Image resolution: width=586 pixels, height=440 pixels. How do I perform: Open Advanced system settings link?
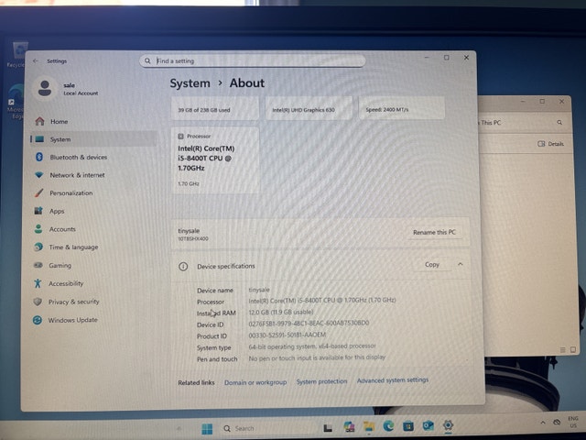coord(393,380)
